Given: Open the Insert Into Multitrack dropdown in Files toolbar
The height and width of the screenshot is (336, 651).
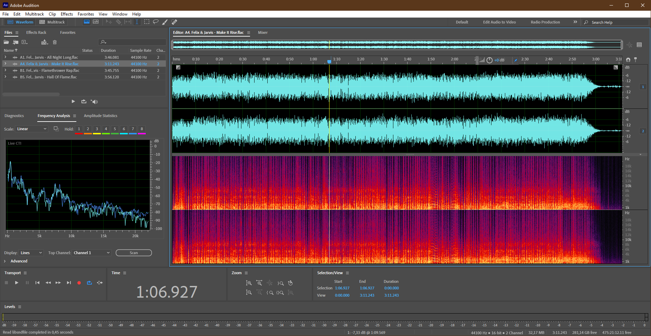Looking at the screenshot, I should click(x=45, y=42).
